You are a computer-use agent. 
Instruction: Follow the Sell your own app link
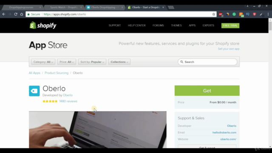pyautogui.click(x=229, y=49)
